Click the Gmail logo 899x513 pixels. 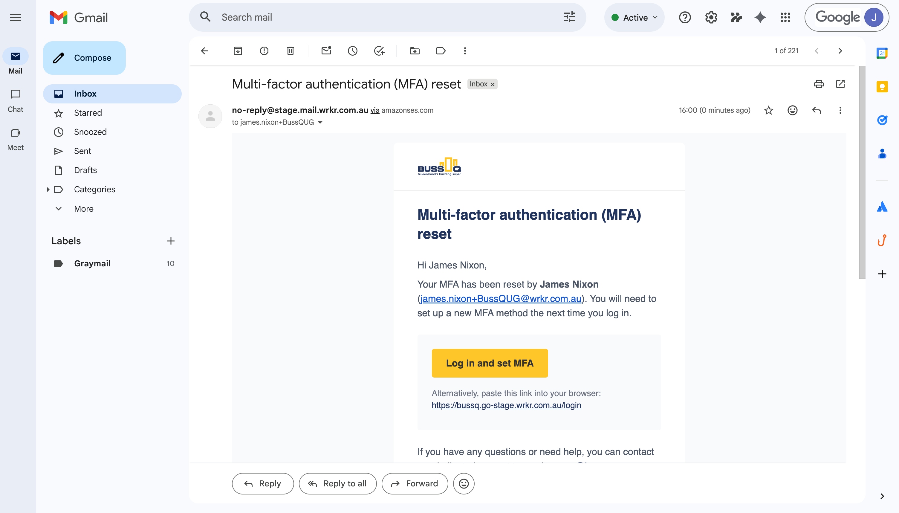pyautogui.click(x=79, y=17)
